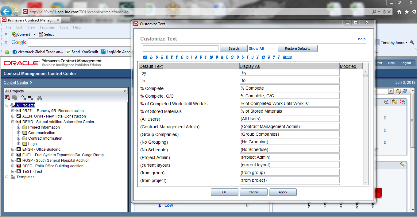Click the Search button in Customize Text
This screenshot has height=217, width=417.
pyautogui.click(x=234, y=48)
